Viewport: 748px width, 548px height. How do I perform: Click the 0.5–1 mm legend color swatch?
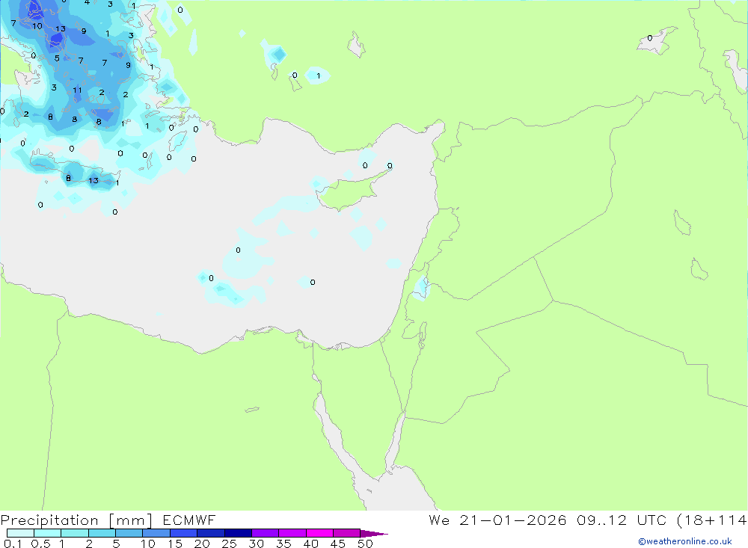pyautogui.click(x=47, y=533)
